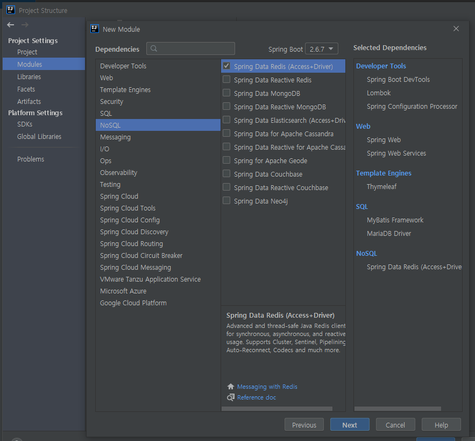Viewport: 475px width, 441px height.
Task: Click horizontal scrollbar under dependency description
Action: tap(277, 409)
